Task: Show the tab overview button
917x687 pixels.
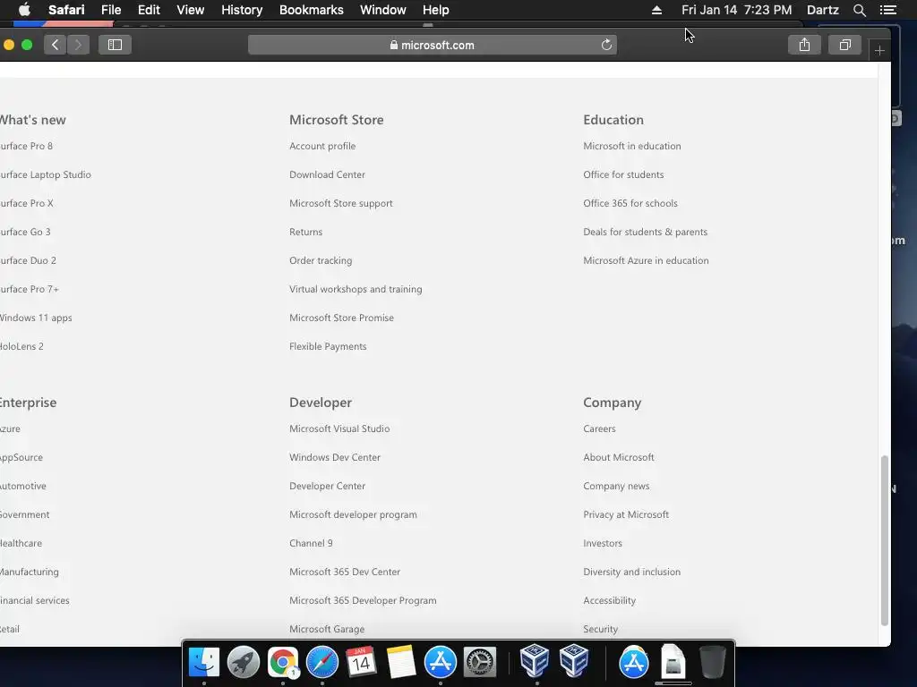Action: [x=844, y=45]
